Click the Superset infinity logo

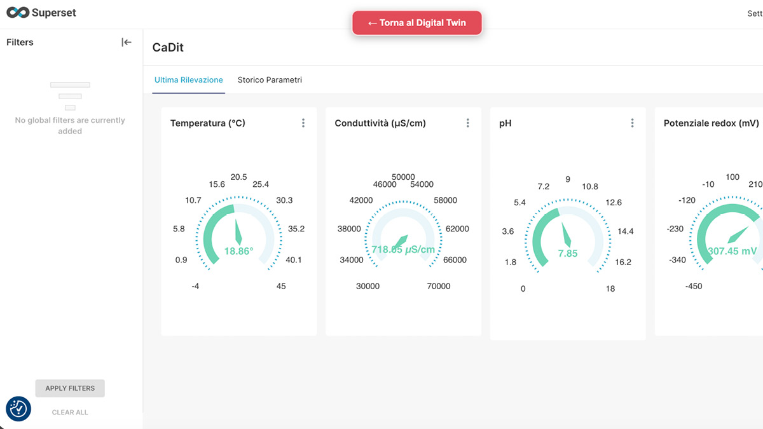[18, 13]
